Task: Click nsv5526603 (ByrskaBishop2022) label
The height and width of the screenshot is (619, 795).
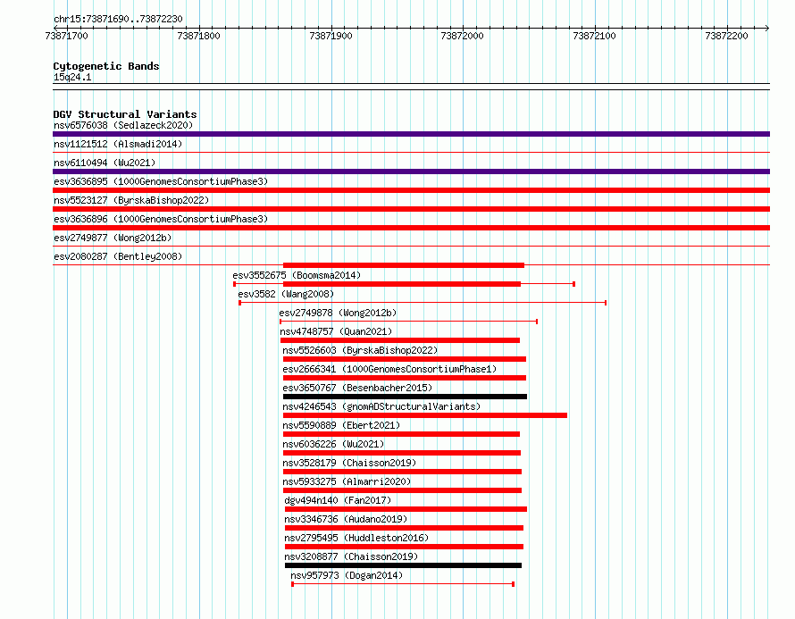Action: [x=360, y=350]
